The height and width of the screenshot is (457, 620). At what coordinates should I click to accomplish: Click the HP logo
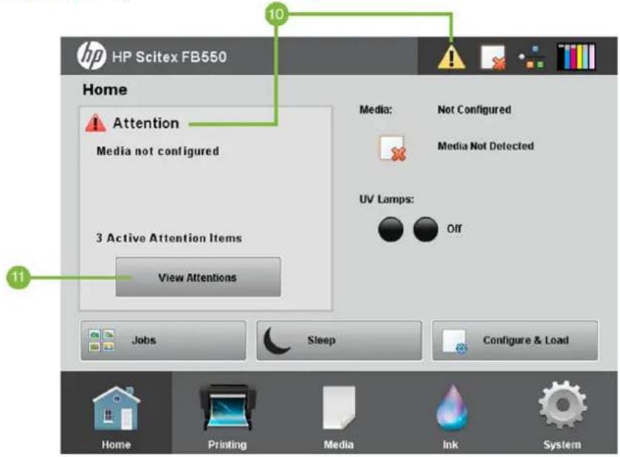(92, 56)
